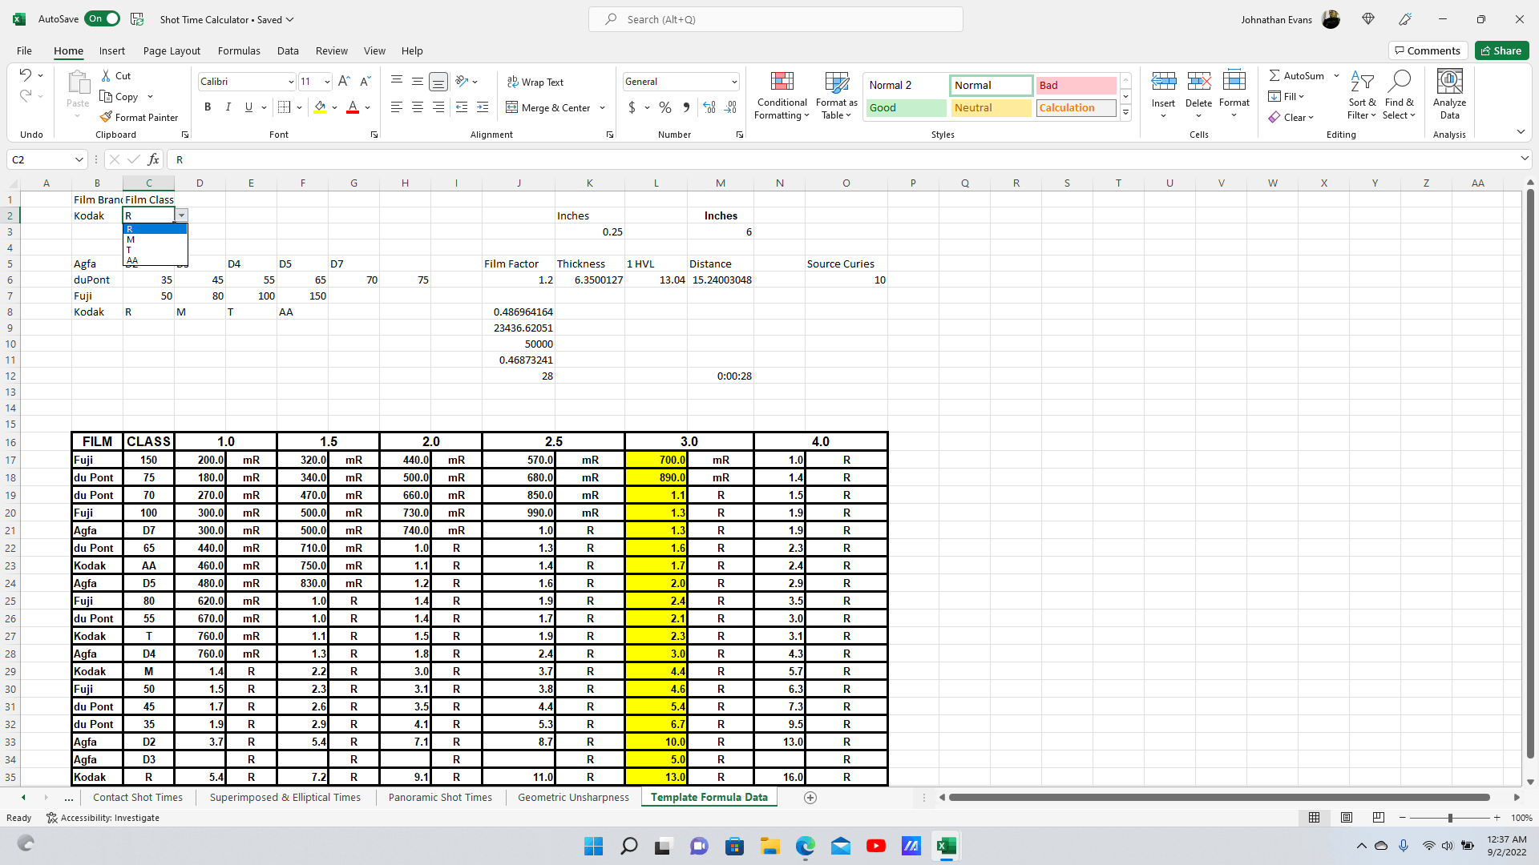Apply underline formatting
1539x865 pixels.
tap(248, 107)
